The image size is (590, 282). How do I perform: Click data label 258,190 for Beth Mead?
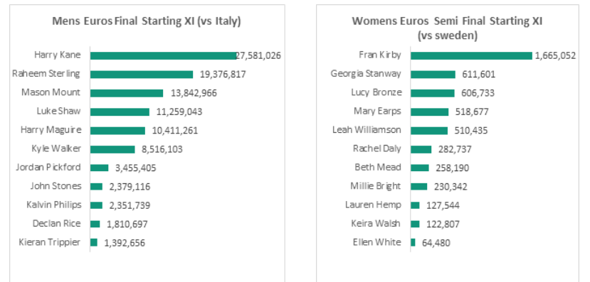(x=452, y=168)
